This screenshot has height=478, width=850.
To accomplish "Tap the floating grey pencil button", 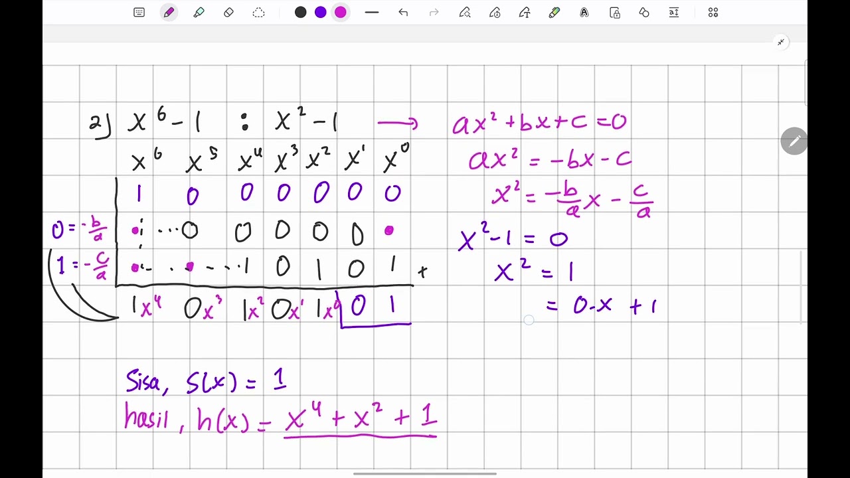I will pos(794,141).
